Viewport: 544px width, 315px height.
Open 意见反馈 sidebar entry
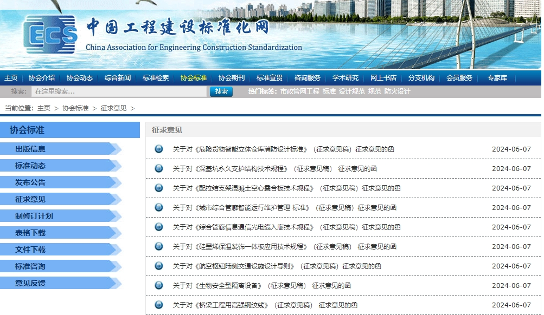(x=30, y=283)
